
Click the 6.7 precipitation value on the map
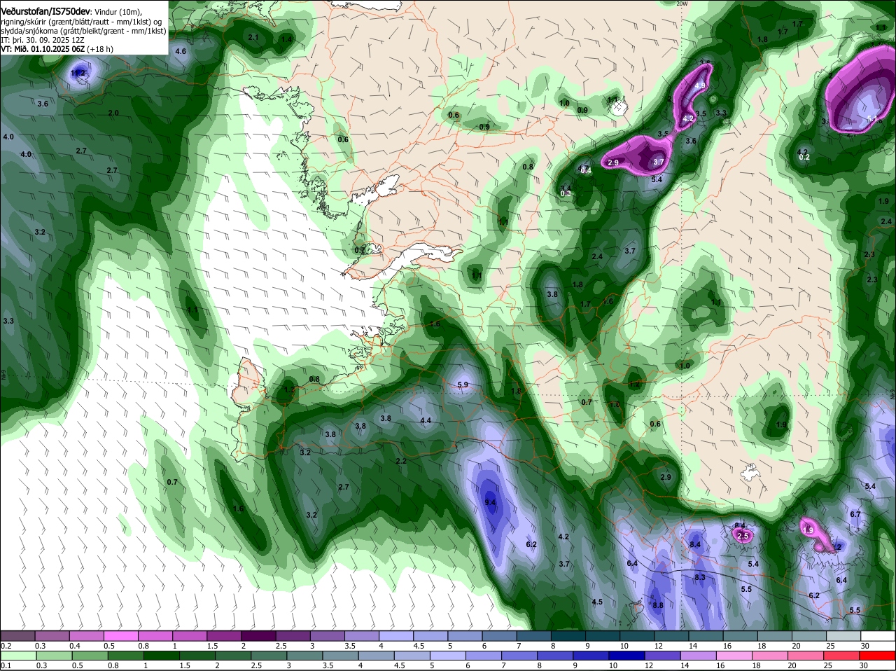click(x=855, y=514)
